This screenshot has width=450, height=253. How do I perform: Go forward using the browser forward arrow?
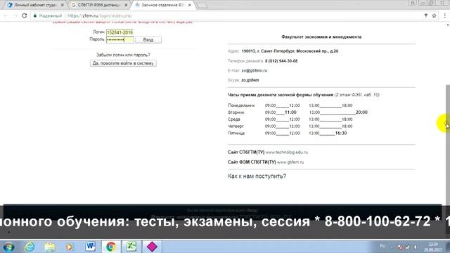point(15,15)
